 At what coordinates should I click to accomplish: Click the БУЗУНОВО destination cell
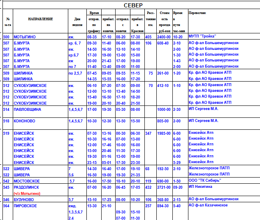click(x=24, y=199)
